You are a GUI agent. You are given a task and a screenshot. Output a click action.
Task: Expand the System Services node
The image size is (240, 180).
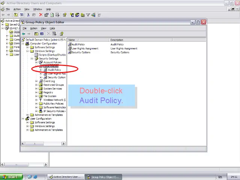point(36,88)
